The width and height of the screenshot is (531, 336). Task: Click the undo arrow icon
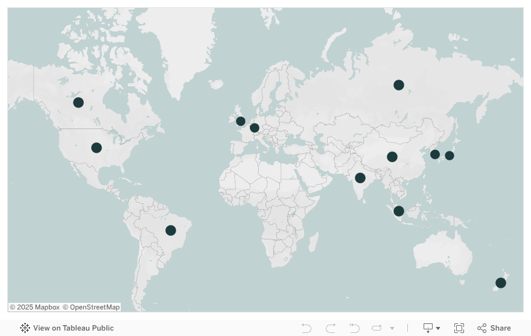(306, 328)
